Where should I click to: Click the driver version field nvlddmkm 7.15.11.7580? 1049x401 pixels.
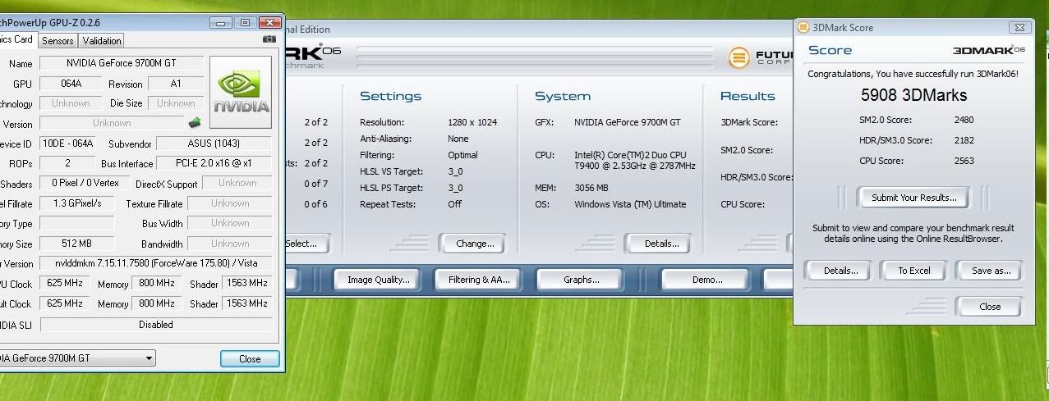pos(156,264)
